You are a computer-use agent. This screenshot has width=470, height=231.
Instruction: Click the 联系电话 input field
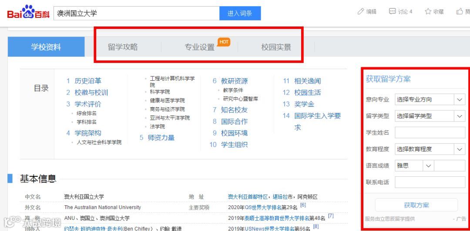[x=430, y=182]
